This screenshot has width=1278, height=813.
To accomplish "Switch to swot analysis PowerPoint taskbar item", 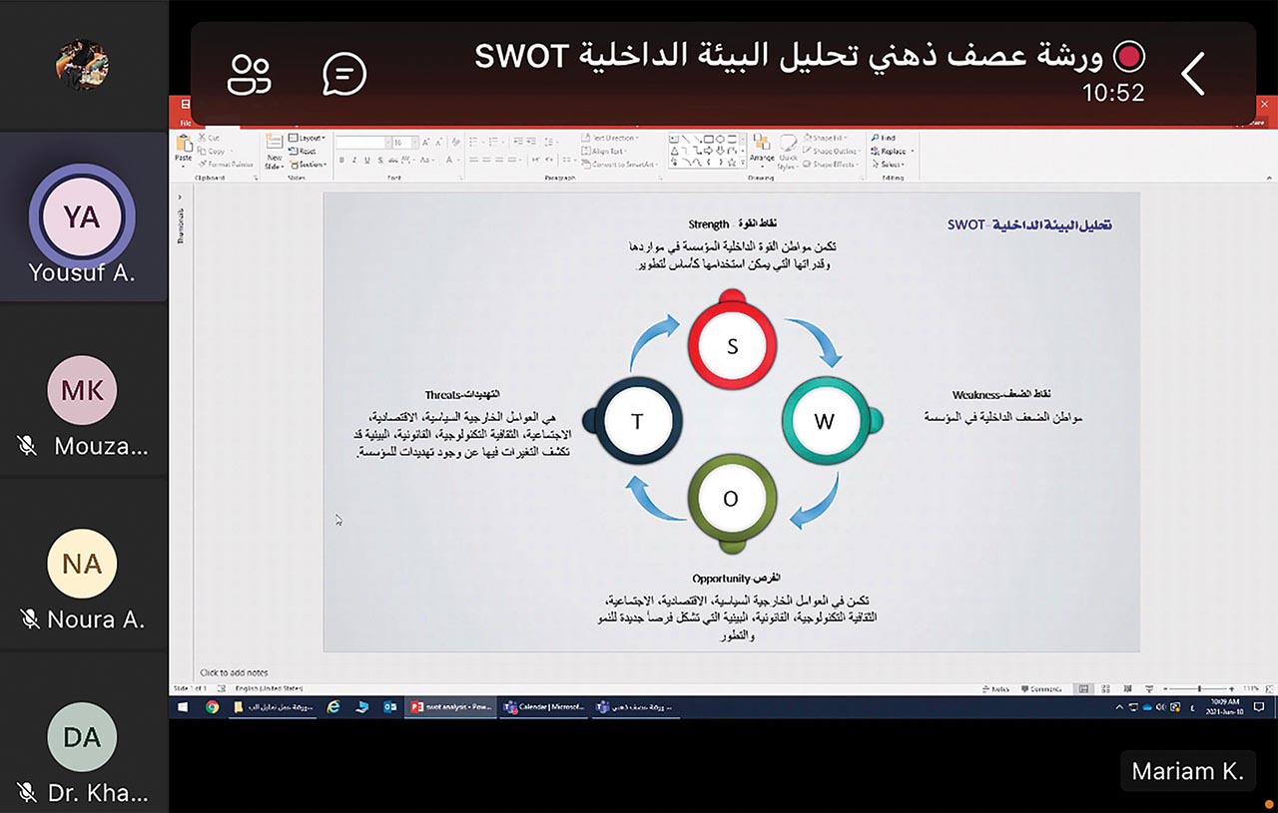I will click(451, 706).
